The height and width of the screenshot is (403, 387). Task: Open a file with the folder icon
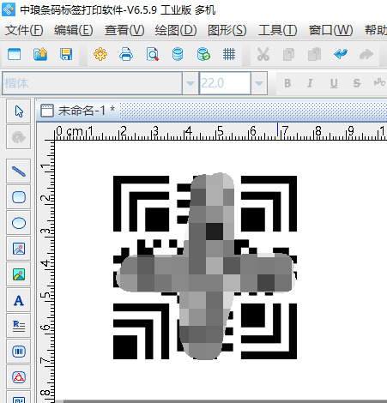[40, 54]
